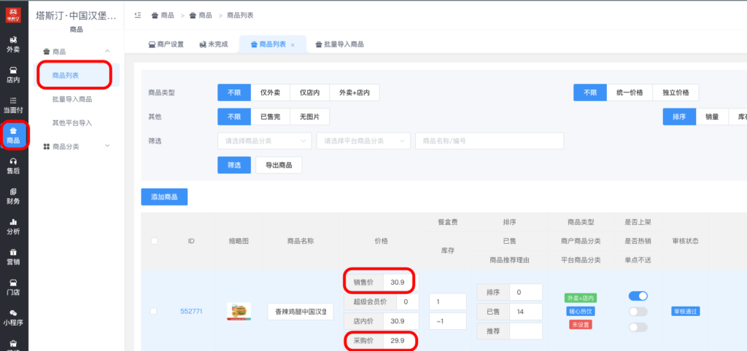Click the 未设置 red tag

tap(580, 325)
